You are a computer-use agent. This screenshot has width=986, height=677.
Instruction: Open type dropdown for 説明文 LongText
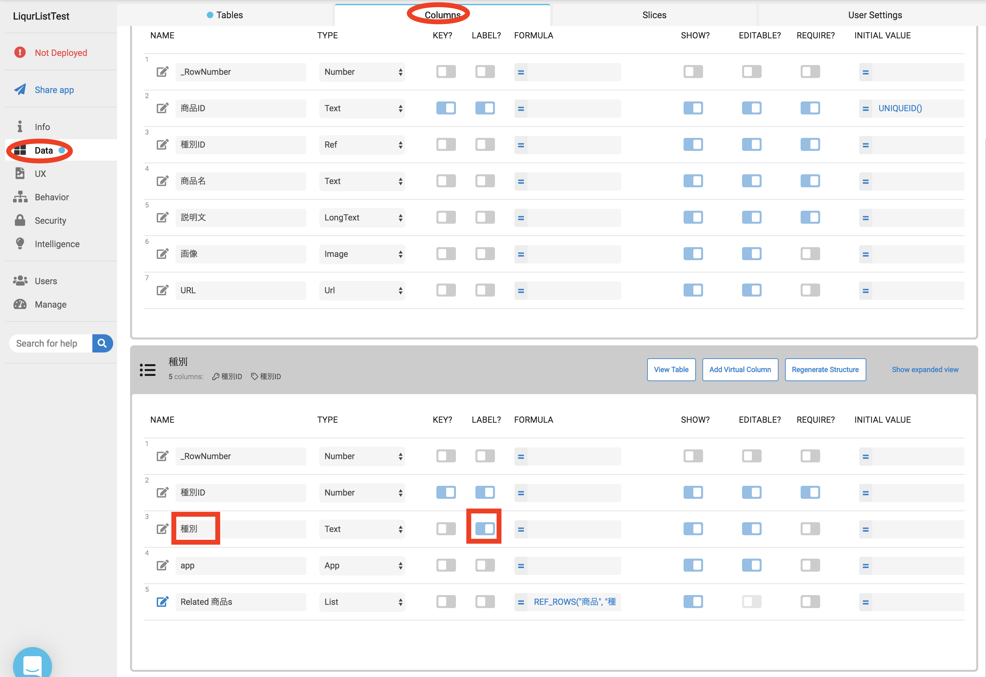coord(362,218)
